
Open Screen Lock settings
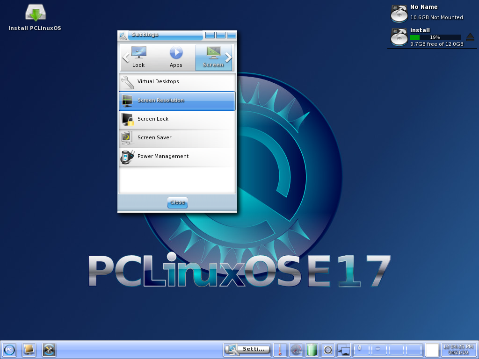(x=177, y=119)
